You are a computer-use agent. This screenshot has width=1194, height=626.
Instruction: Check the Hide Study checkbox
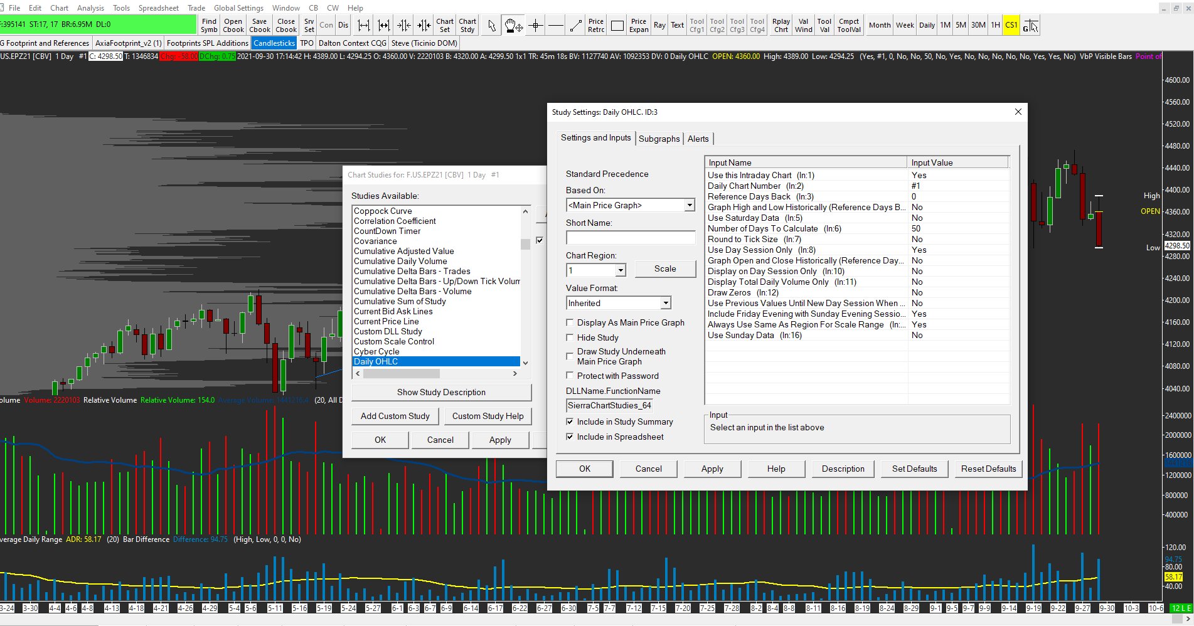(x=570, y=337)
